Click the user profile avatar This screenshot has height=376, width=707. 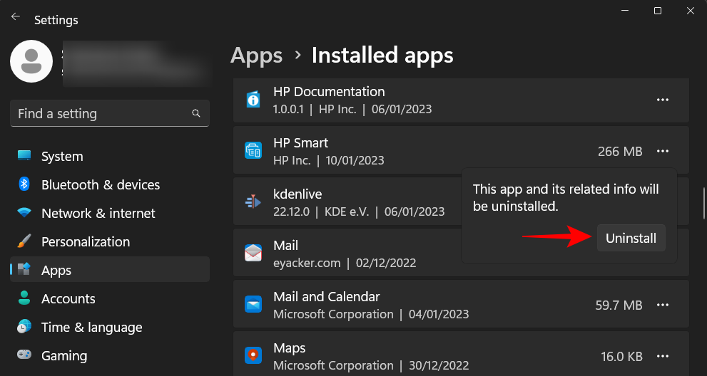click(31, 61)
